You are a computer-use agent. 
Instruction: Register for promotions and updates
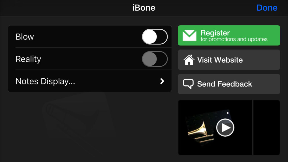(x=229, y=35)
